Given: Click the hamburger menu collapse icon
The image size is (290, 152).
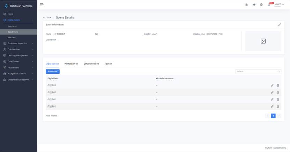Looking at the screenshot, I should [x=42, y=5].
